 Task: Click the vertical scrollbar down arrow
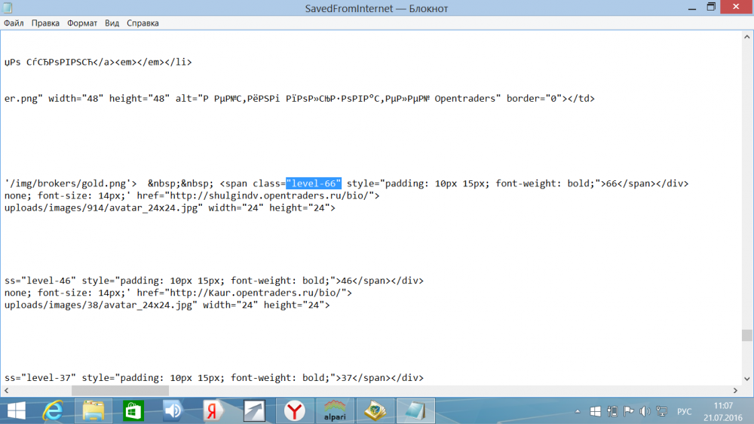coord(746,379)
